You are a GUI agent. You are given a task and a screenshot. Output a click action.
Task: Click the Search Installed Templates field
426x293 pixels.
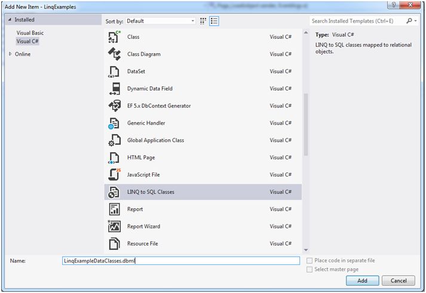357,21
